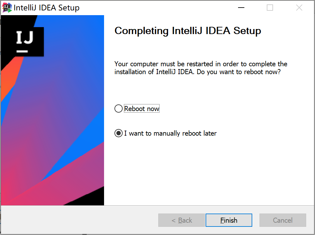Image resolution: width=315 pixels, height=235 pixels.
Task: Minimize the IntelliJ IDEA Setup window
Action: [x=241, y=7]
